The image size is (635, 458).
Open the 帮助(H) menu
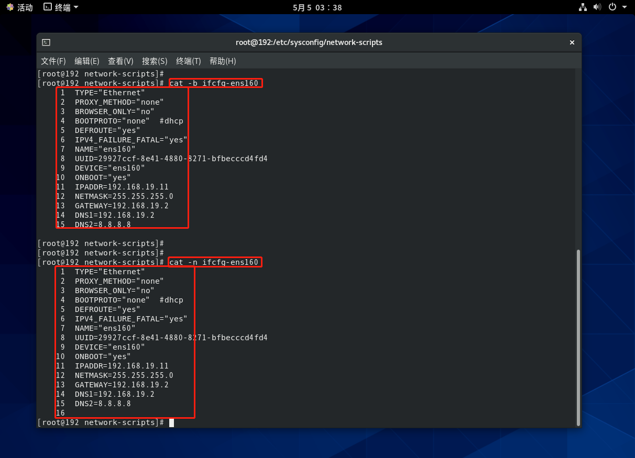click(223, 61)
